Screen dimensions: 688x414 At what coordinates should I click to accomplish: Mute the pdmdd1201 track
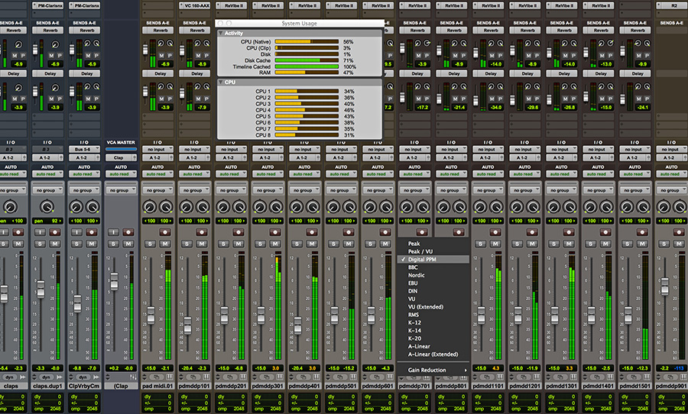(x=532, y=244)
